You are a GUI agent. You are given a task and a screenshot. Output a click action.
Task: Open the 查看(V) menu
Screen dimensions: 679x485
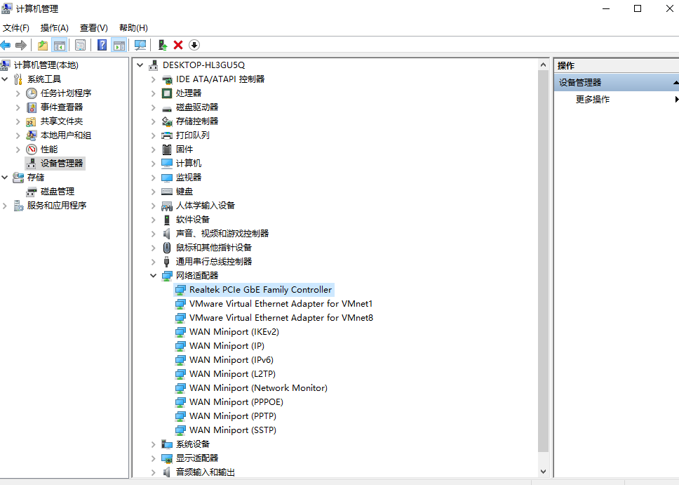[x=93, y=28]
